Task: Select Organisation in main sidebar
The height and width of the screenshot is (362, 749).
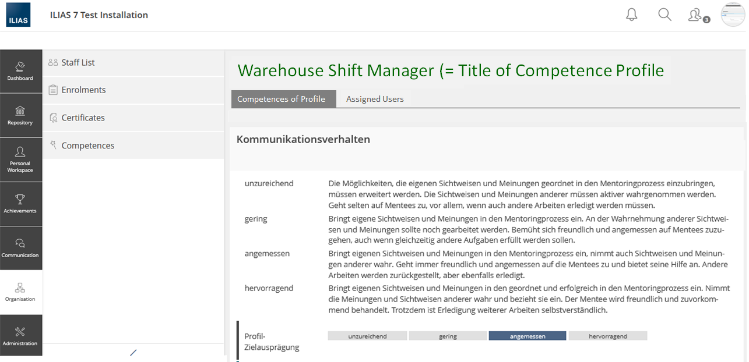Action: click(20, 292)
